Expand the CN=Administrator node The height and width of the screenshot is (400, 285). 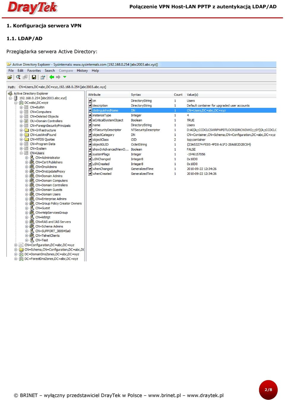(x=26, y=158)
